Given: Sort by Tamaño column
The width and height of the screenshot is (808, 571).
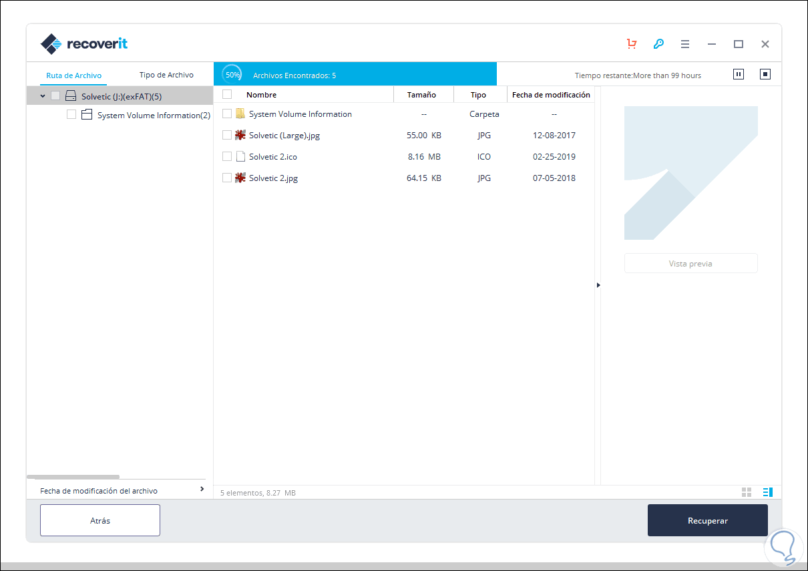Looking at the screenshot, I should [421, 95].
